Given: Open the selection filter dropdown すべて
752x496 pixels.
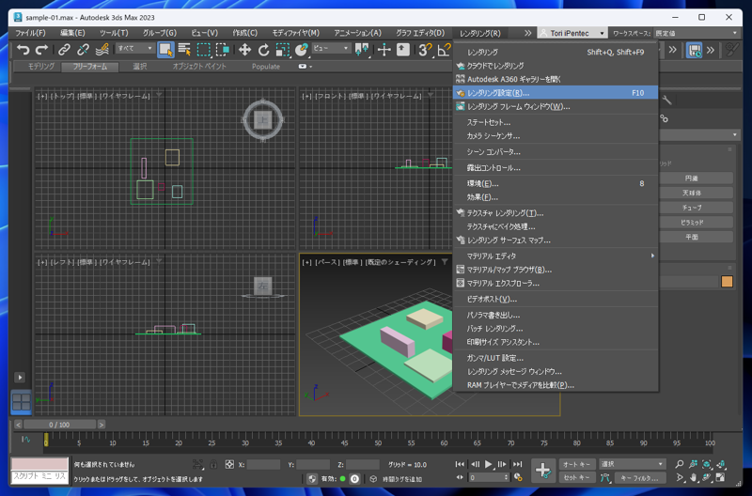Looking at the screenshot, I should [x=134, y=49].
